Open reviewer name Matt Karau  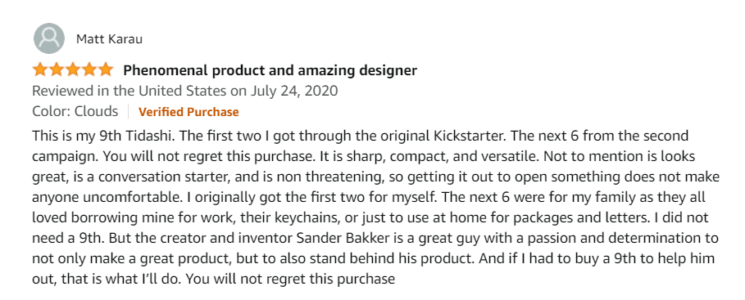[109, 39]
